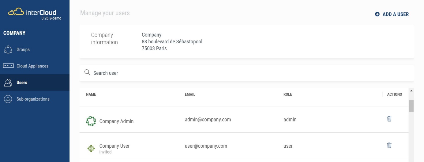Click the search magnifier icon
The width and height of the screenshot is (424, 162).
pyautogui.click(x=87, y=73)
